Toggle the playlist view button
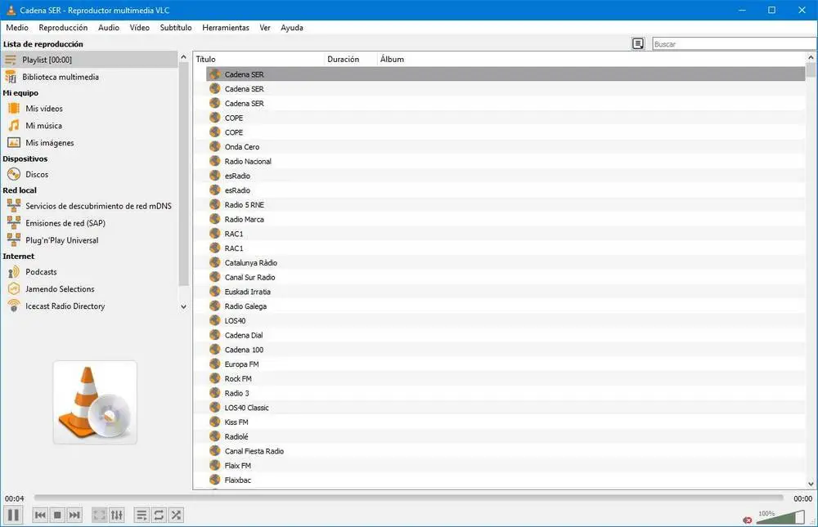The image size is (818, 527). point(142,515)
